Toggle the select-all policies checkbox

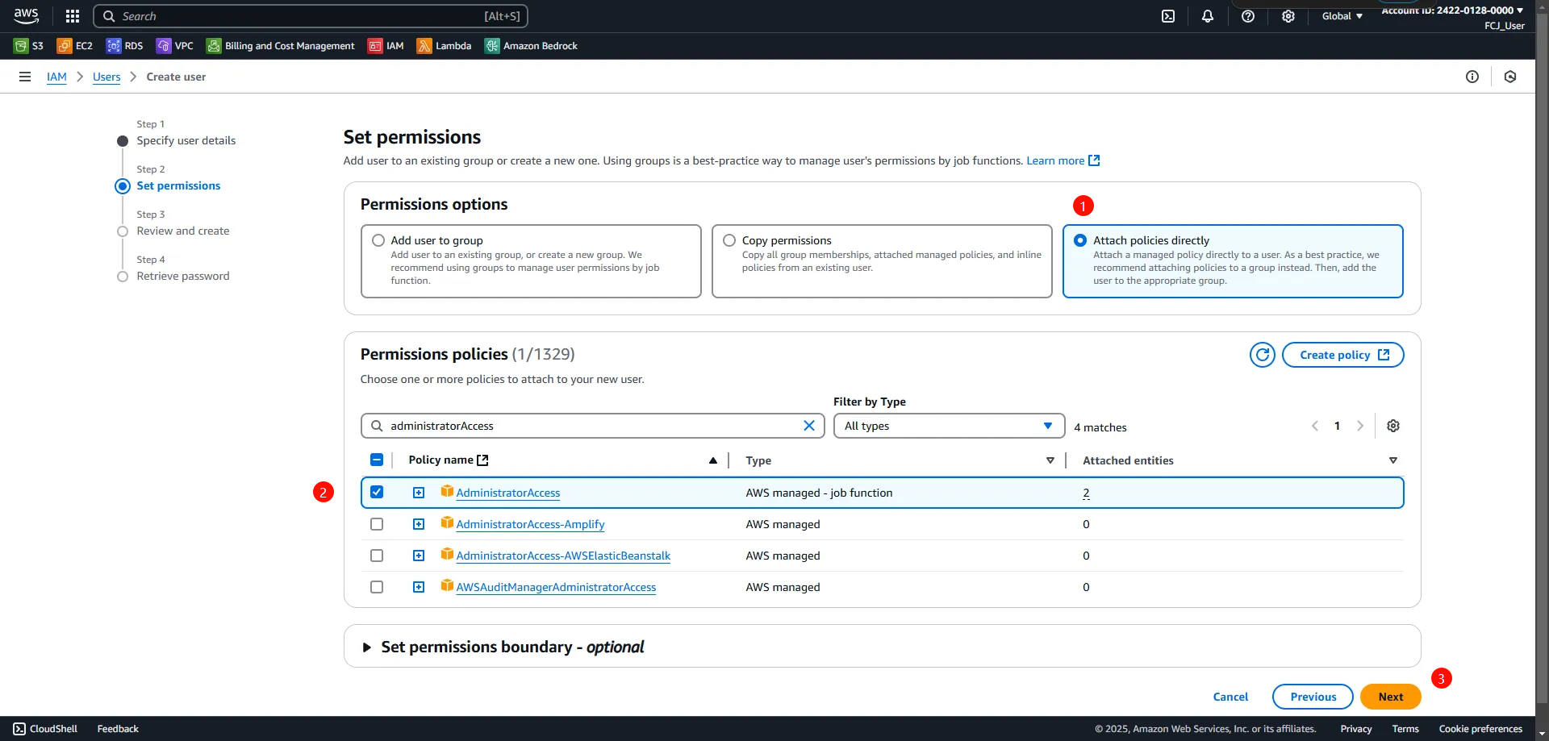[x=377, y=460]
